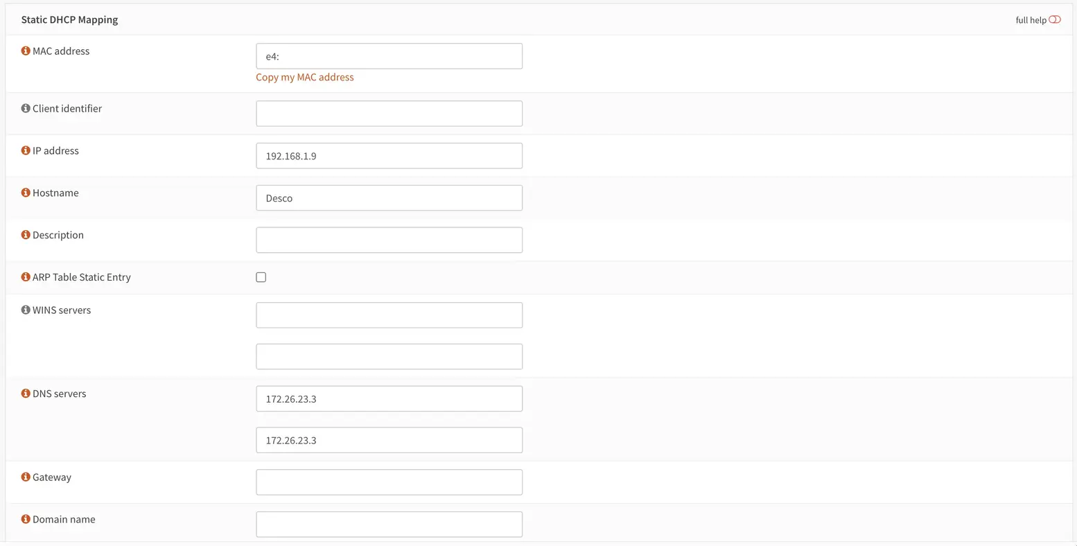Focus the Domain name input field

[x=389, y=525]
